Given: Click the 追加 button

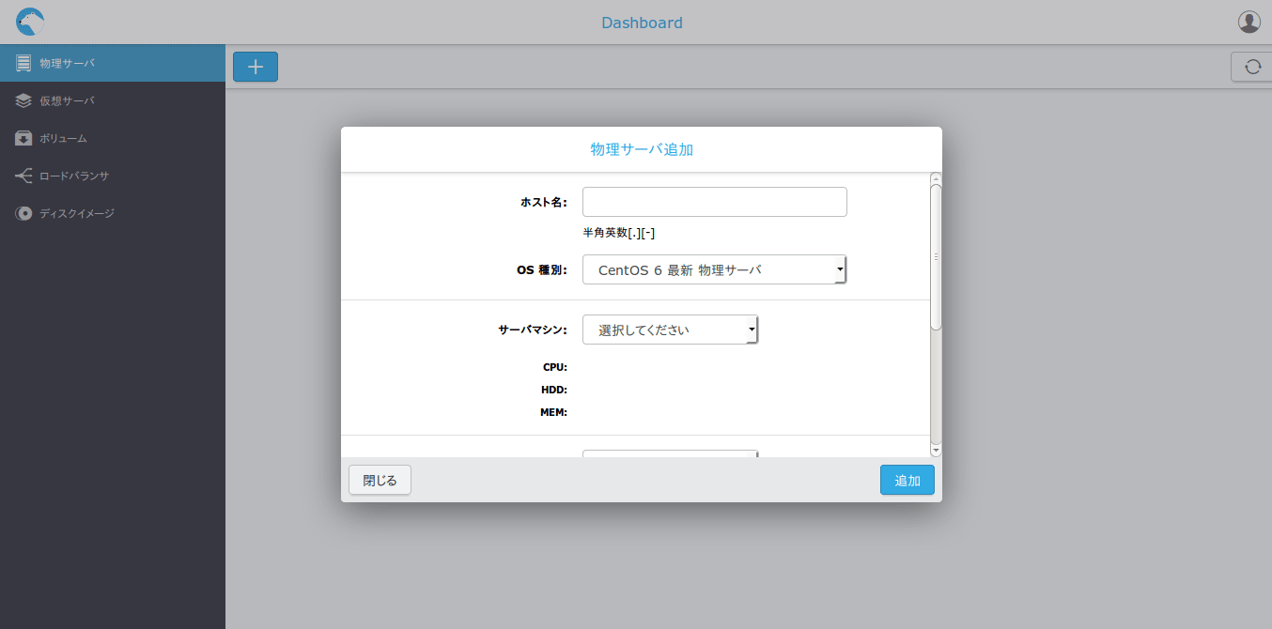Looking at the screenshot, I should point(907,480).
